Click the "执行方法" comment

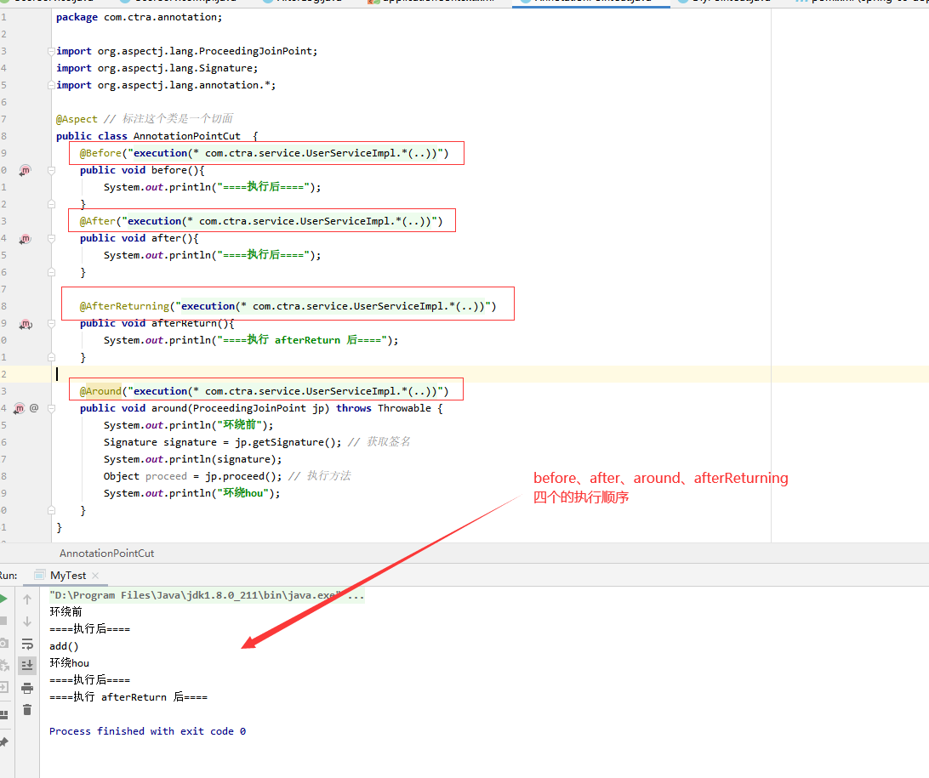[329, 476]
